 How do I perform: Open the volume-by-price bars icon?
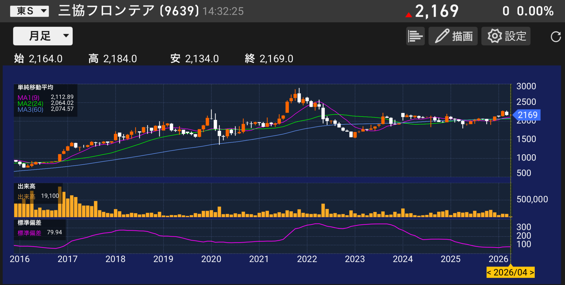[x=415, y=36]
